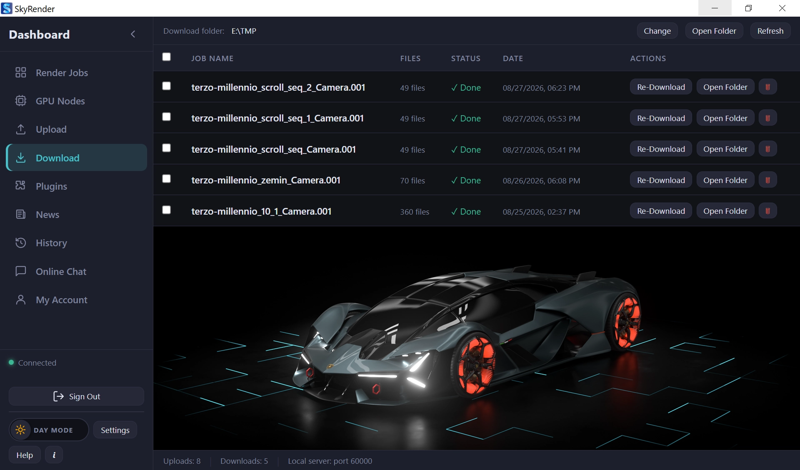Open Render Jobs section
Viewport: 800px width, 470px height.
[76, 73]
